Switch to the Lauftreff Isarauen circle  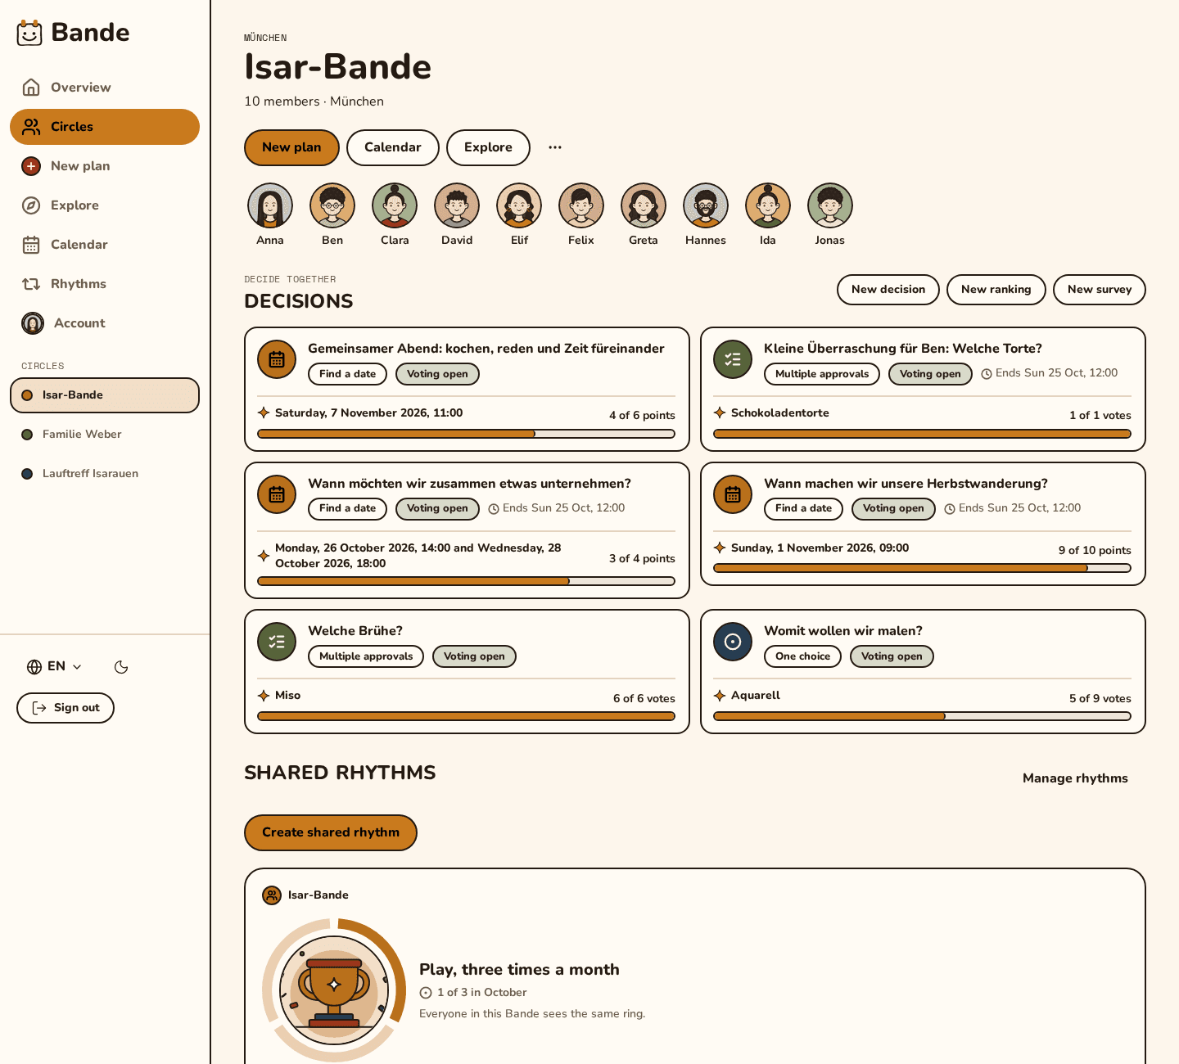[x=105, y=474]
